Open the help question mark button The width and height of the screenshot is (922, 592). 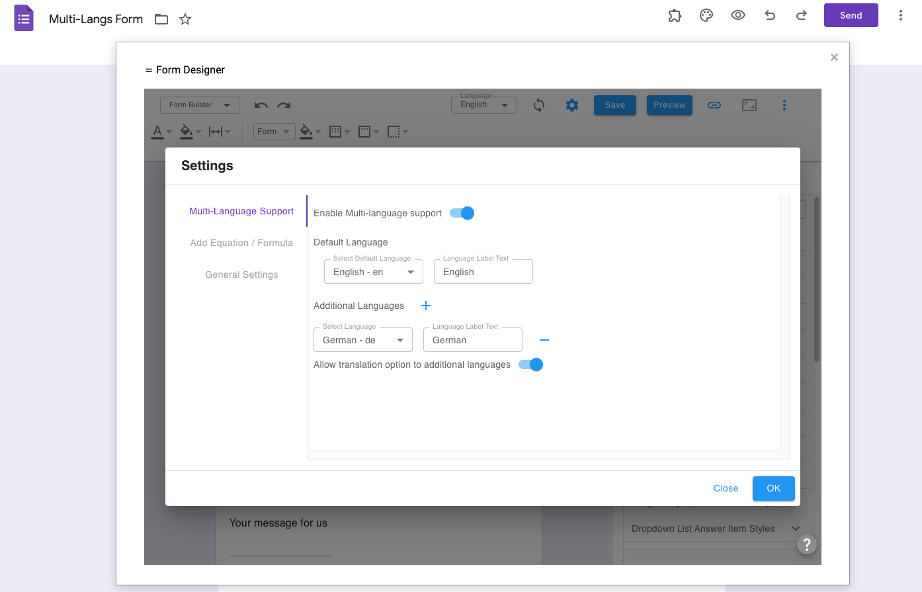(807, 544)
